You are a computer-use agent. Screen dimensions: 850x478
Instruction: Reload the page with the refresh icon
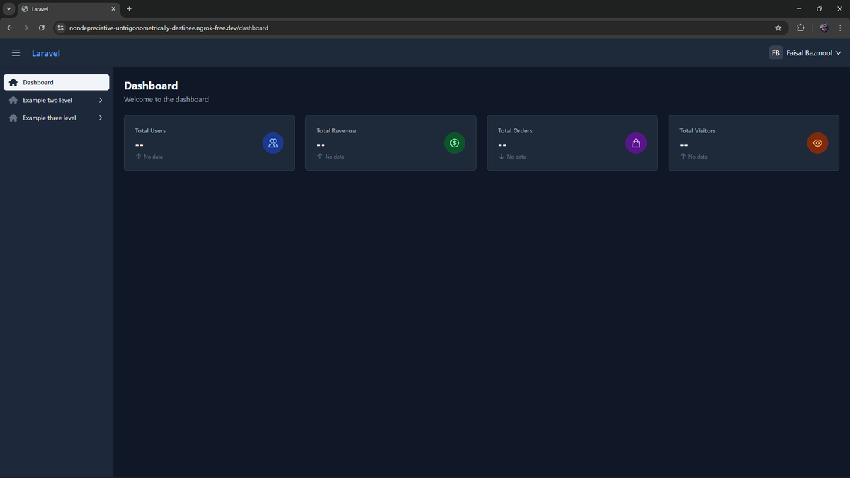pos(42,28)
